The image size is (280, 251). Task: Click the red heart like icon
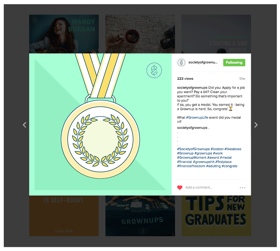[x=180, y=187]
